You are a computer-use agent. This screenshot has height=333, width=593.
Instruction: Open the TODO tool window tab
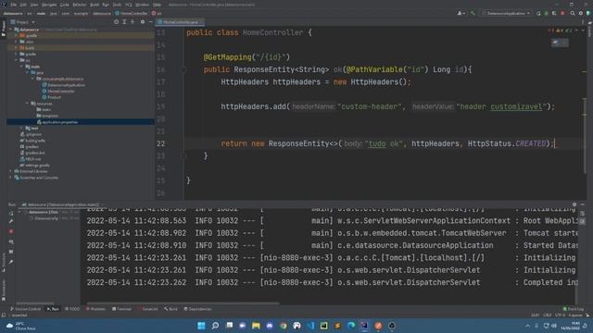click(x=72, y=309)
